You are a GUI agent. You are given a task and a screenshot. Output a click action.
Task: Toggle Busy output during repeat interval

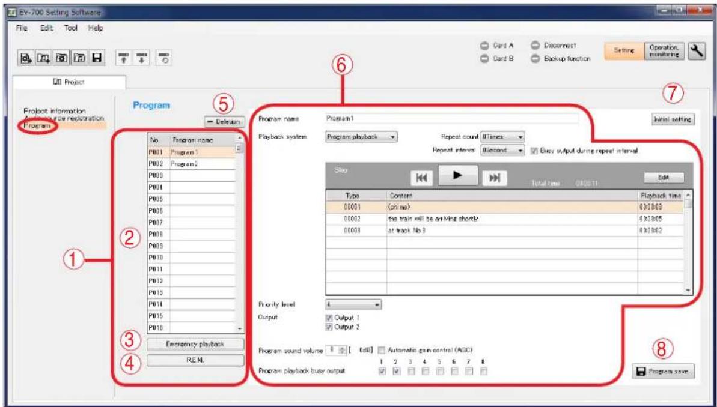(x=533, y=150)
